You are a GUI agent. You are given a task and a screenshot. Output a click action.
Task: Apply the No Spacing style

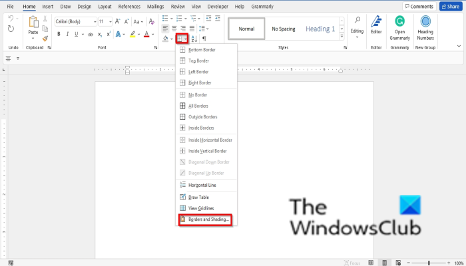click(283, 29)
